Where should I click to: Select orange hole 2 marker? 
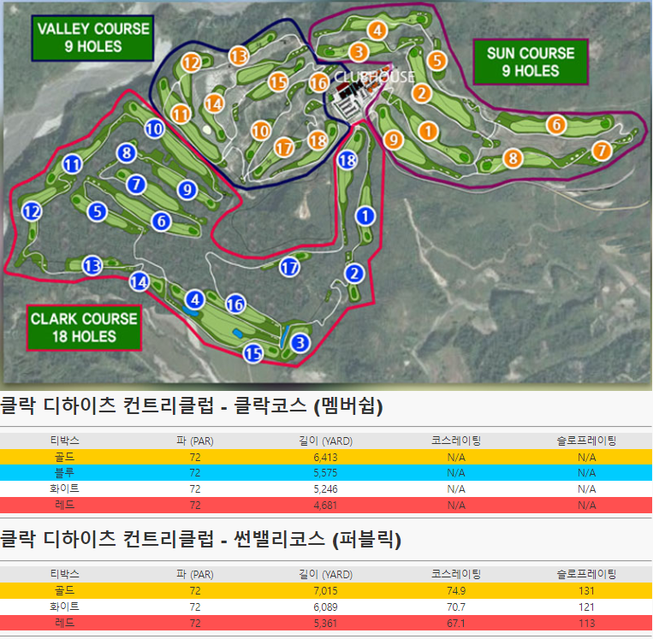coord(421,93)
